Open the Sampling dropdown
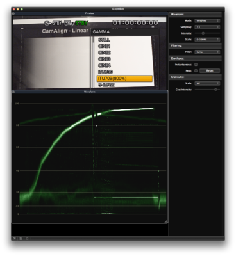Viewport: 236px width, 256px height. (x=207, y=27)
